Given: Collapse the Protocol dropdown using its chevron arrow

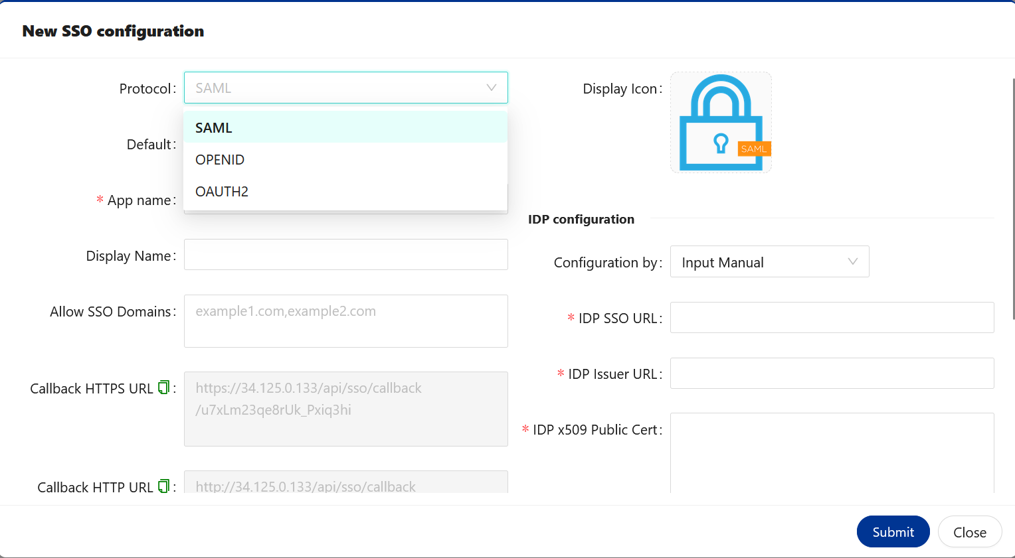Looking at the screenshot, I should (x=492, y=88).
